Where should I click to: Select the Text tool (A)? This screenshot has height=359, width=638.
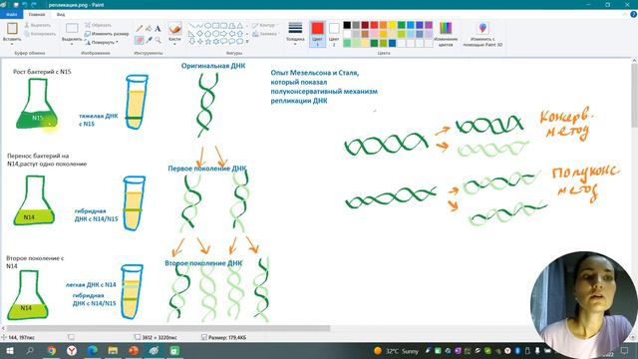tap(158, 28)
